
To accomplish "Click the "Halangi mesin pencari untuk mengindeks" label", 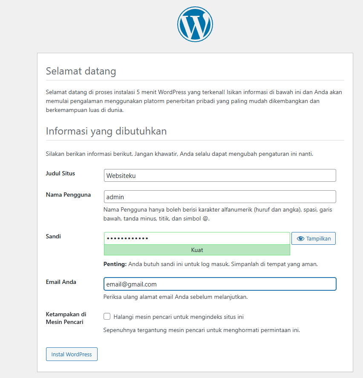I will click(x=179, y=317).
